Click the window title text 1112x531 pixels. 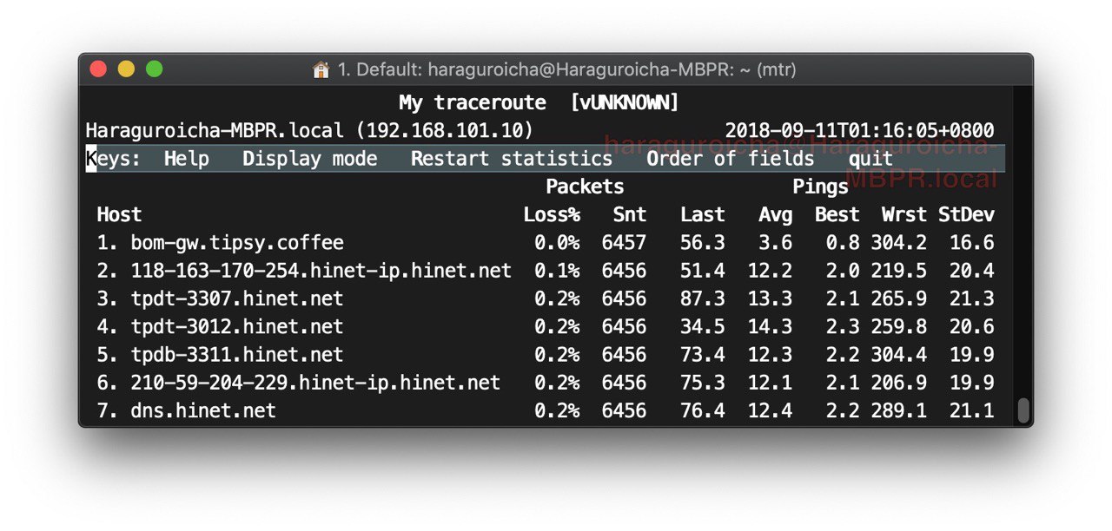point(566,69)
